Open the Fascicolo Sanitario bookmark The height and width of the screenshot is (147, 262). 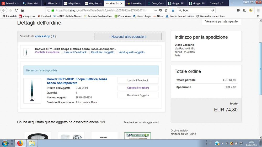point(98,16)
